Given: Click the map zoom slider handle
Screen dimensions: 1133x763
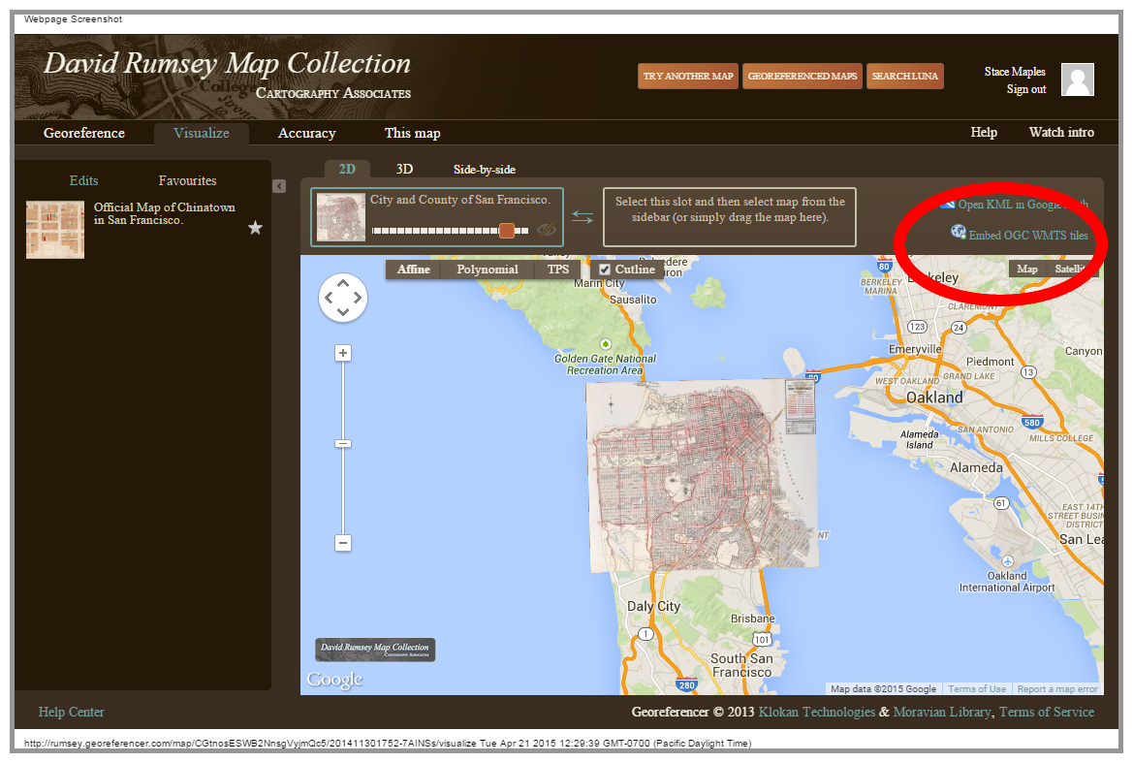Looking at the screenshot, I should (x=343, y=444).
